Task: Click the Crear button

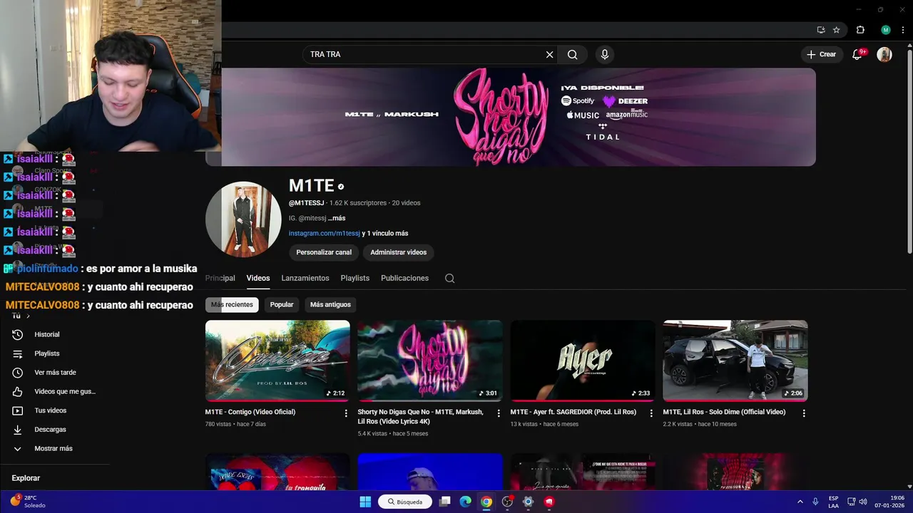Action: [x=821, y=54]
